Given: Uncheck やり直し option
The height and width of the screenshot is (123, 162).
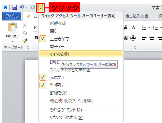Looking at the screenshot, I should (x=81, y=85).
